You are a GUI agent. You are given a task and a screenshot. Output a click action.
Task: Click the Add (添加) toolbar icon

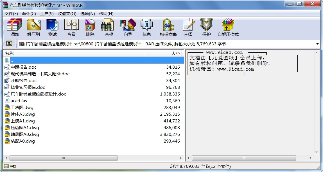pyautogui.click(x=15, y=27)
